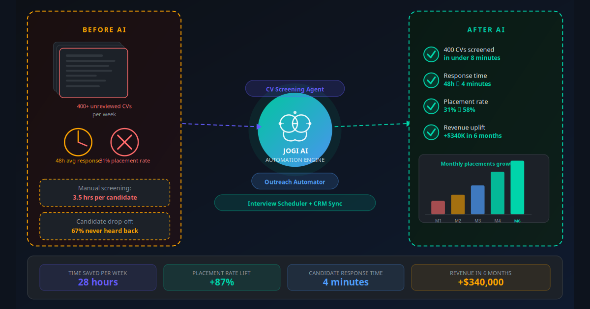Click the AFTER AI heading
This screenshot has height=309, width=590.
486,30
